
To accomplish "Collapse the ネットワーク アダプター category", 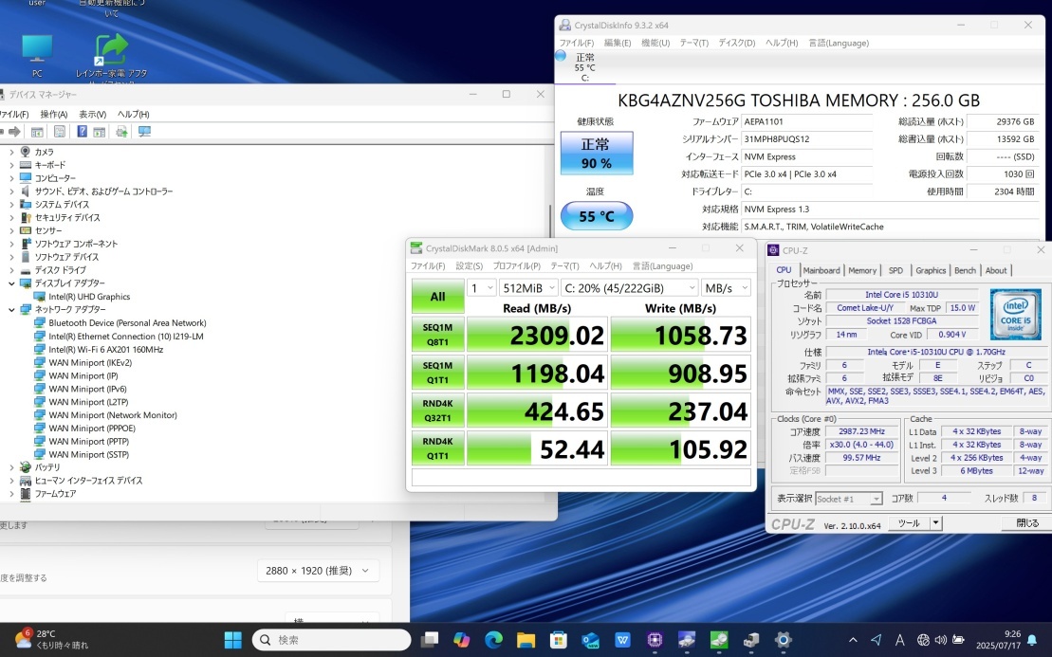I will [x=11, y=310].
